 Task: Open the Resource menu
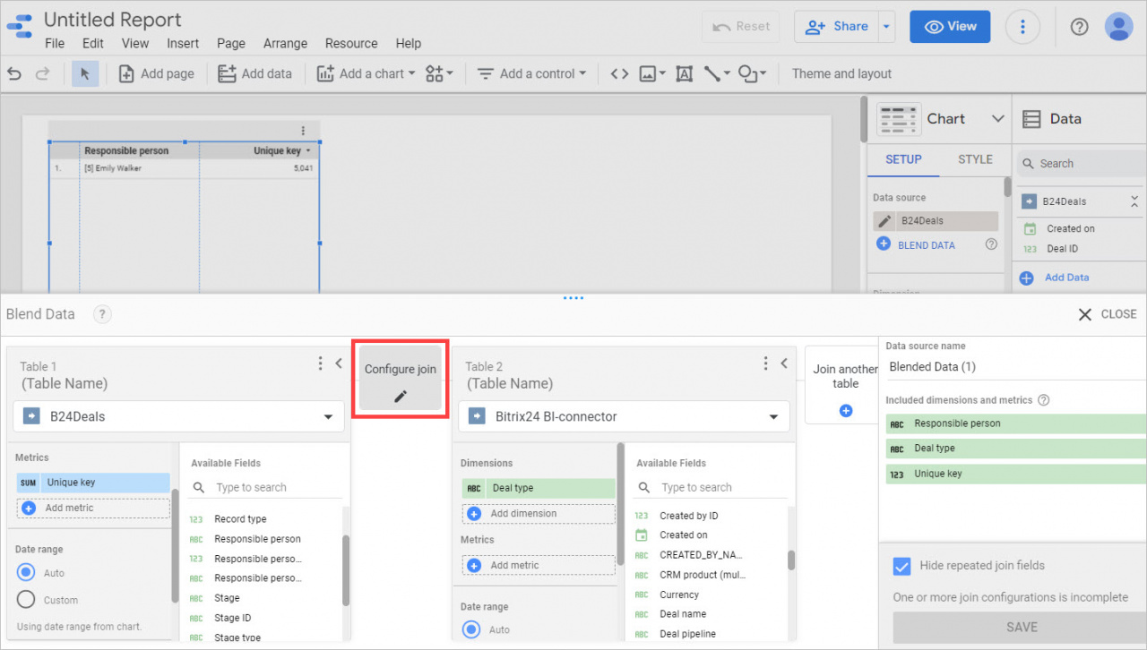(x=351, y=43)
